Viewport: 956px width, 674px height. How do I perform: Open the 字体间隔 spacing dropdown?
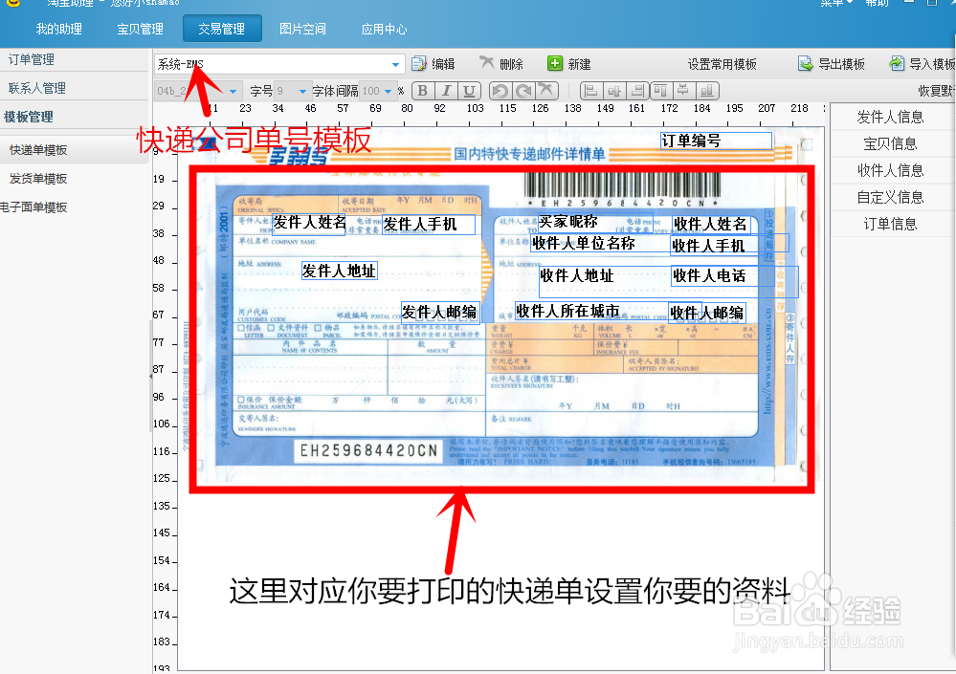pos(389,92)
